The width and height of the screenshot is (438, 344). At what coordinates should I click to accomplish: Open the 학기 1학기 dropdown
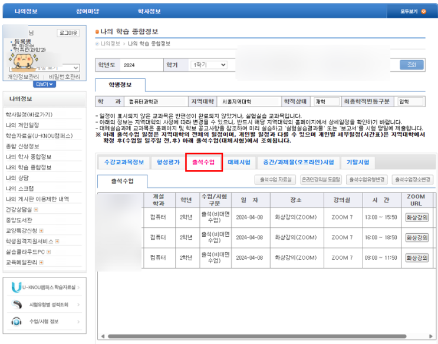[x=209, y=65]
